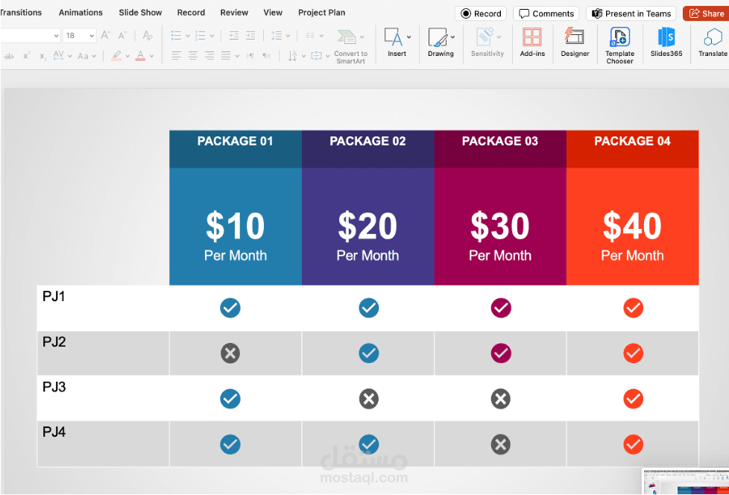Select the $40 Per Month price block

[x=632, y=227]
